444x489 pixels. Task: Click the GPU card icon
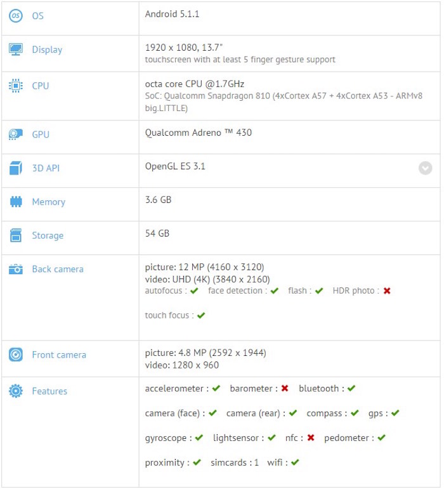point(16,134)
